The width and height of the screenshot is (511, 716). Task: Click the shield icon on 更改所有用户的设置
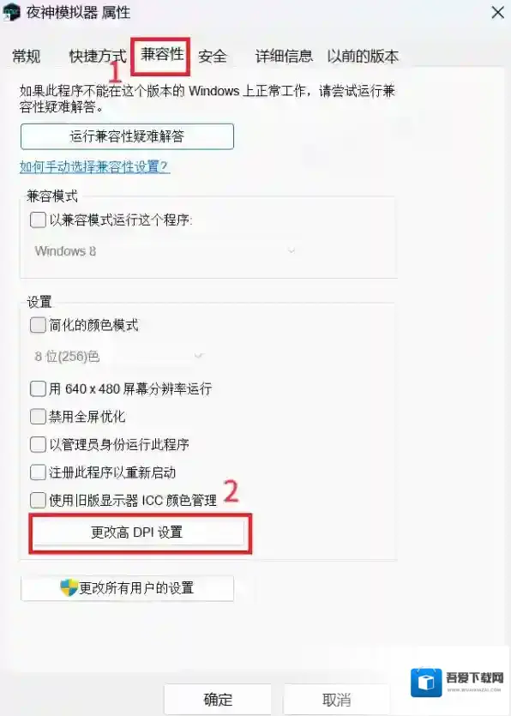tap(69, 587)
